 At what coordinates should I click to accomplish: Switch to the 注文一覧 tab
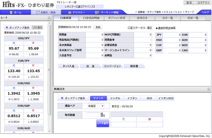[x=168, y=18]
